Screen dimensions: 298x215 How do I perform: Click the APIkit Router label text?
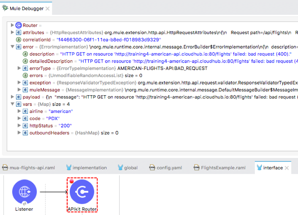pos(82,209)
